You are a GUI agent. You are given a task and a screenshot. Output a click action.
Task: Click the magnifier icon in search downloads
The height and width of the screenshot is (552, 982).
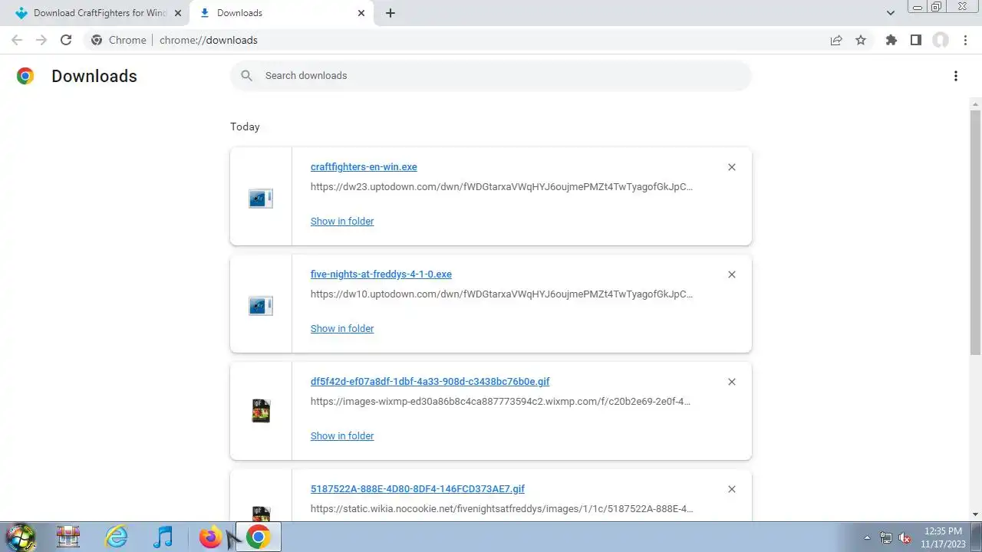point(246,75)
